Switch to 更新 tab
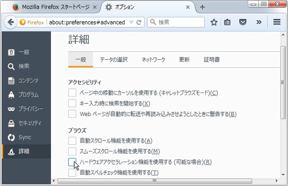This screenshot has height=186, width=288. pos(184,59)
